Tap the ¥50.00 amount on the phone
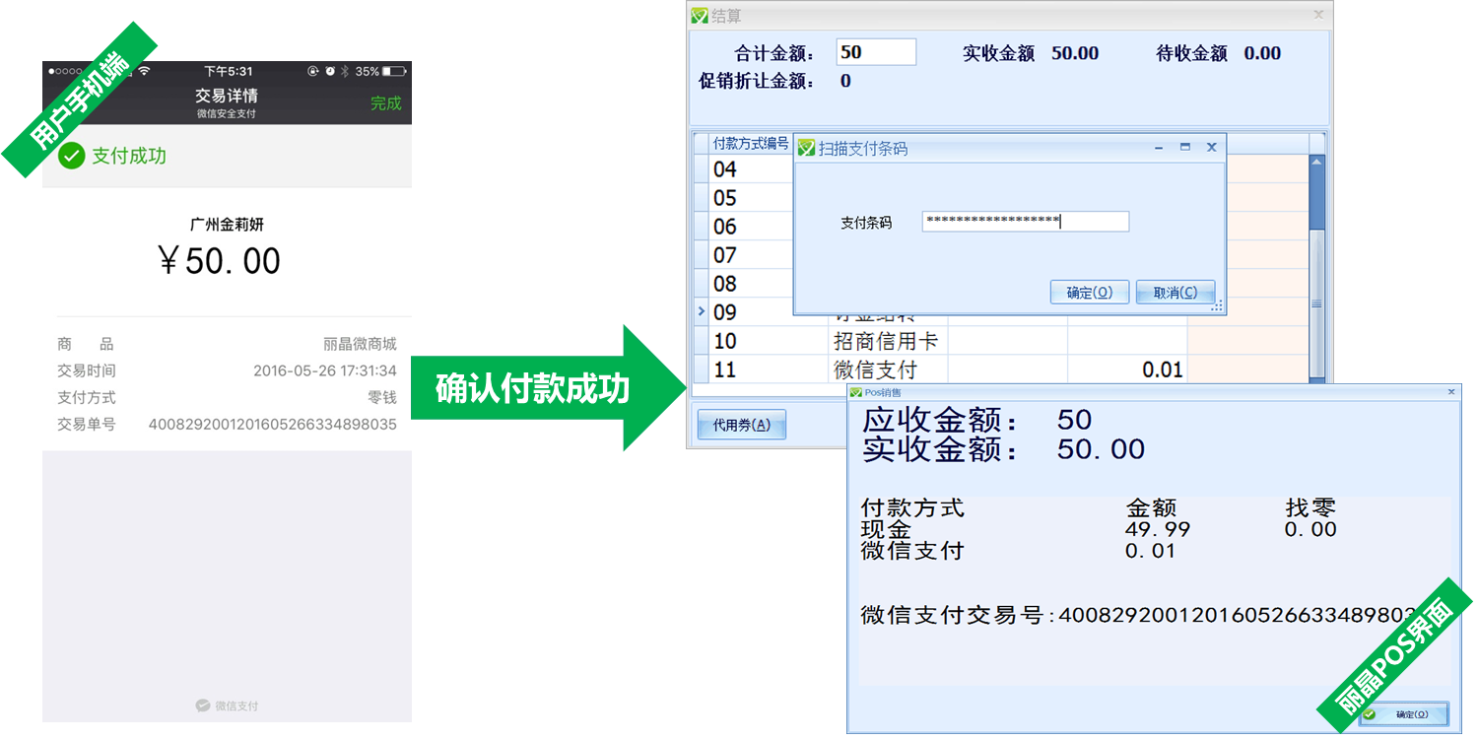This screenshot has height=740, width=1478. click(221, 261)
